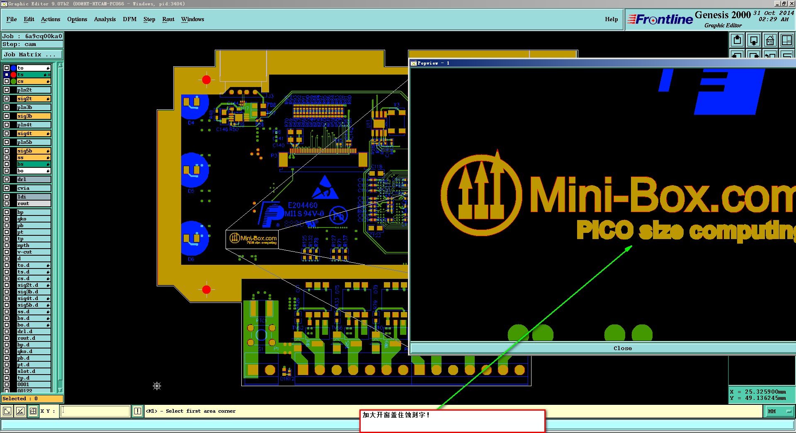796x433 pixels.
Task: Open the Help menu
Action: pyautogui.click(x=611, y=19)
